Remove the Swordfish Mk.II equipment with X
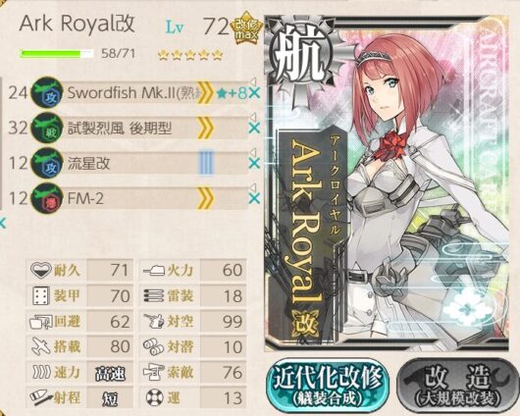This screenshot has width=520, height=416. pos(254,93)
